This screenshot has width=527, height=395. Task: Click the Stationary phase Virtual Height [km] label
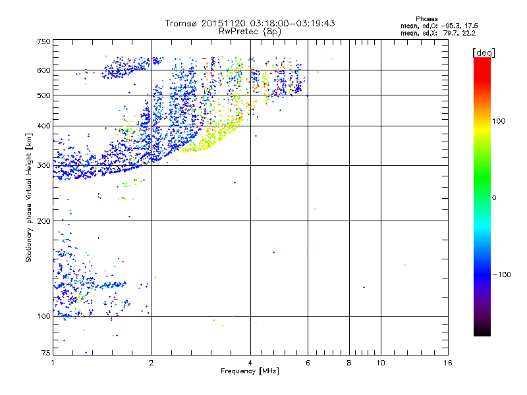(x=28, y=198)
